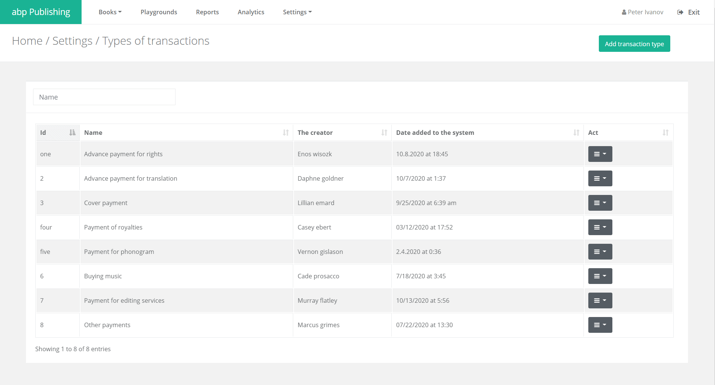Click creator 'Marcus grimes'
This screenshot has width=715, height=385.
pos(318,325)
